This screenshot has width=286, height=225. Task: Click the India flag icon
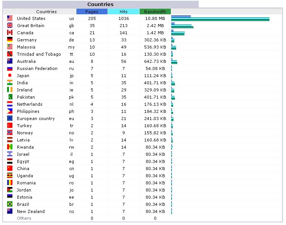pyautogui.click(x=10, y=82)
